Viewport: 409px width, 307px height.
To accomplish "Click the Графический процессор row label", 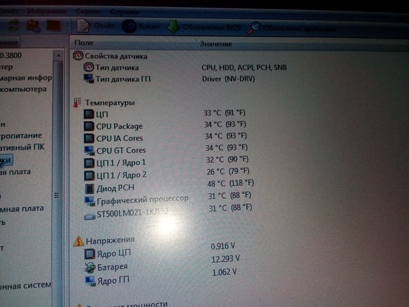I will point(142,200).
